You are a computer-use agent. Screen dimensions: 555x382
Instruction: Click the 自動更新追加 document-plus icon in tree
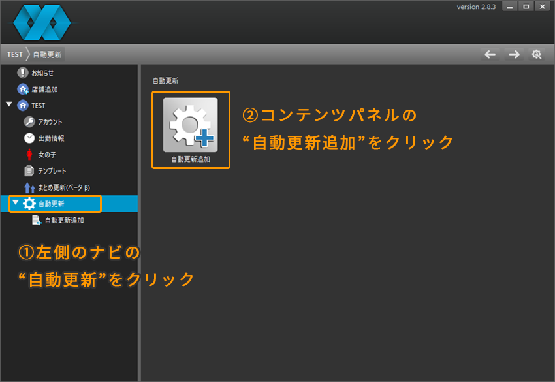[x=37, y=220]
